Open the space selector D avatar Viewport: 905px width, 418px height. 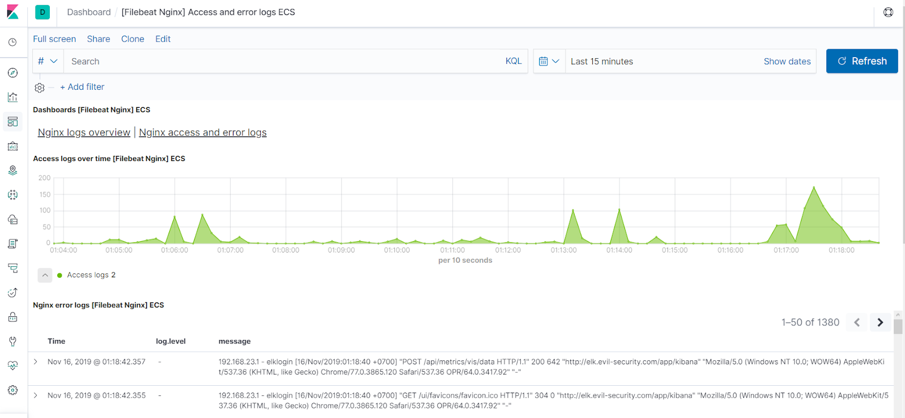(x=42, y=12)
